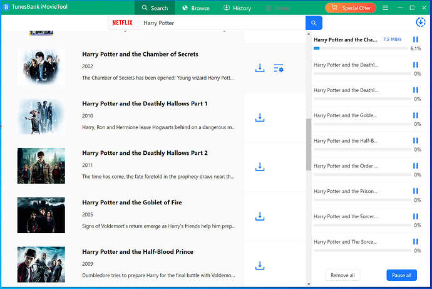Download Harry Potter and the Chamber of Secrets
Image resolution: width=432 pixels, height=289 pixels.
pos(260,68)
